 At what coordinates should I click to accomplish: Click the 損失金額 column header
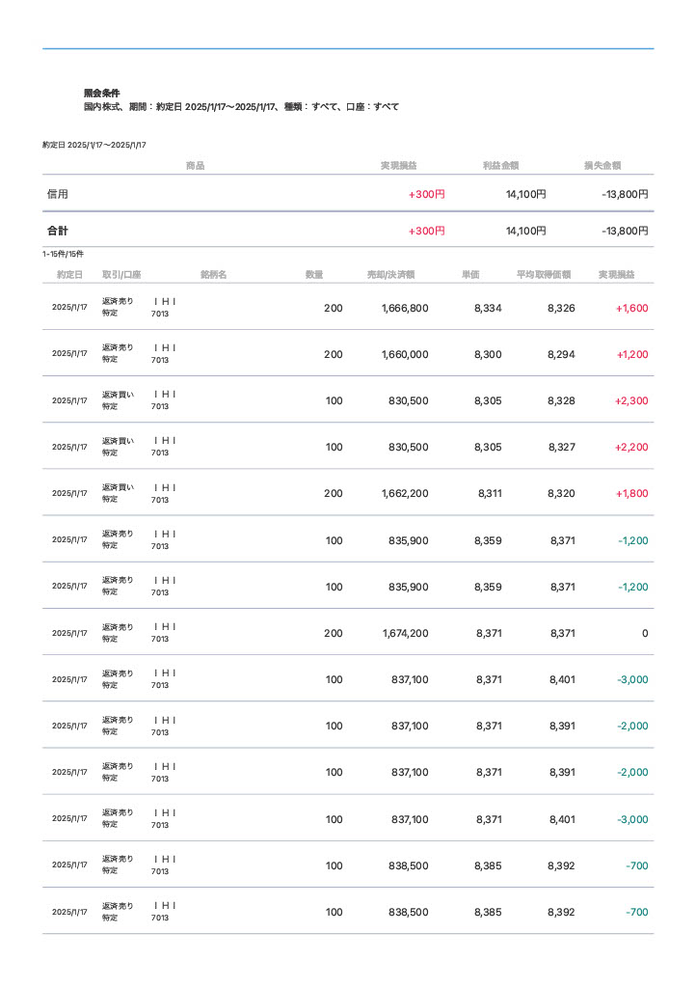(602, 166)
